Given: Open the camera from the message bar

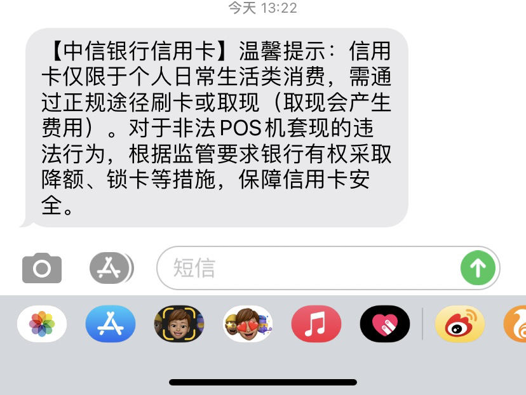Looking at the screenshot, I should tap(42, 268).
